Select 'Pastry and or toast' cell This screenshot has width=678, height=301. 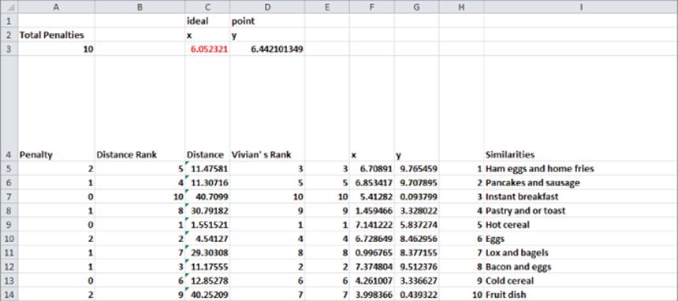click(x=581, y=211)
